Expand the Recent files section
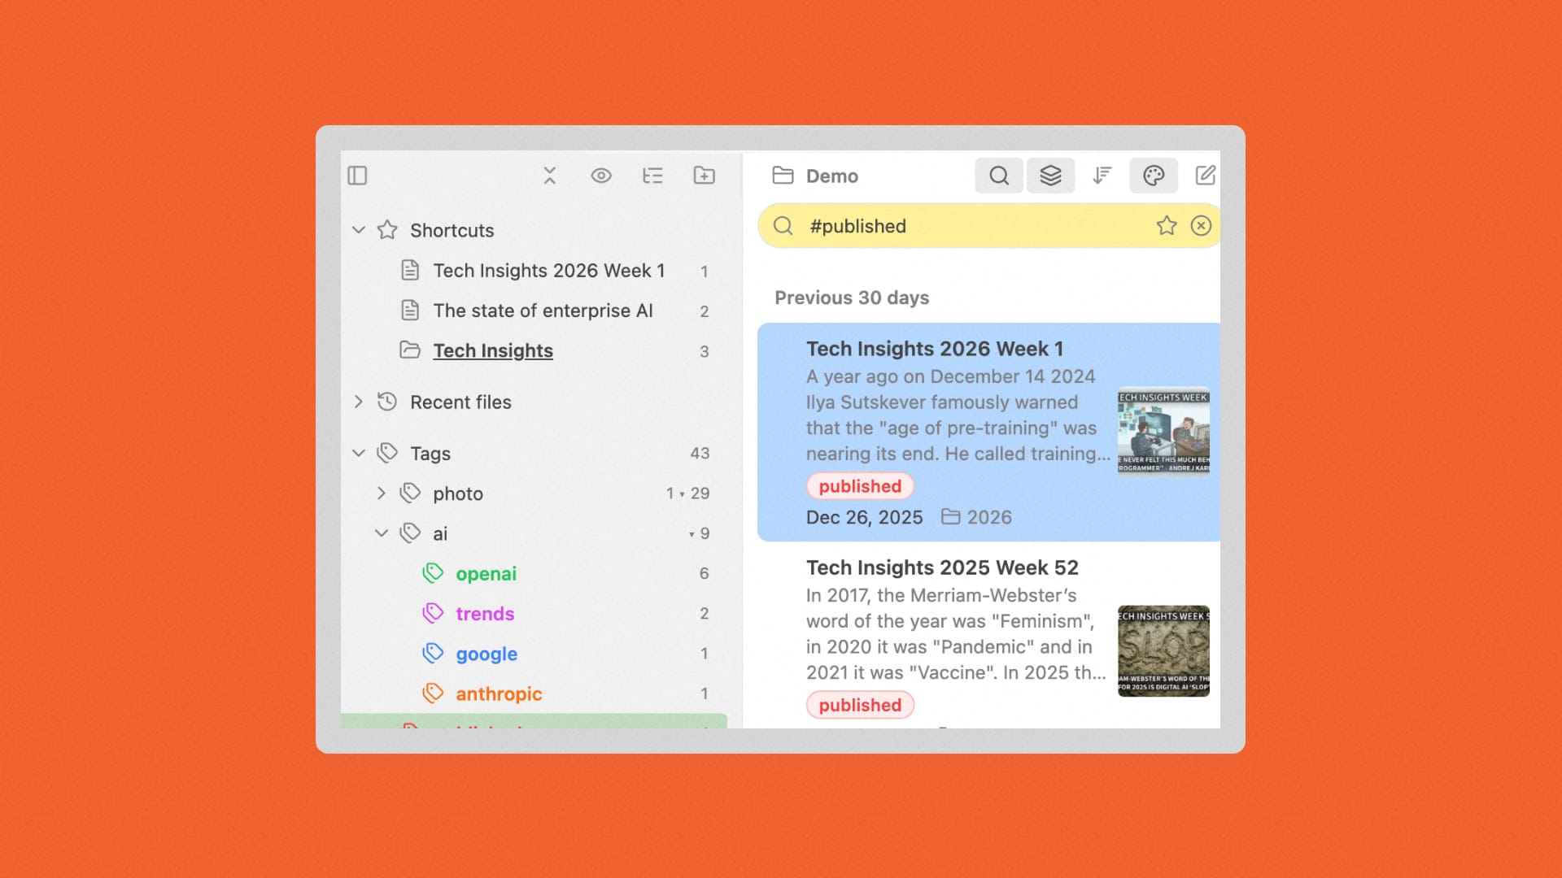The image size is (1562, 878). [x=359, y=402]
